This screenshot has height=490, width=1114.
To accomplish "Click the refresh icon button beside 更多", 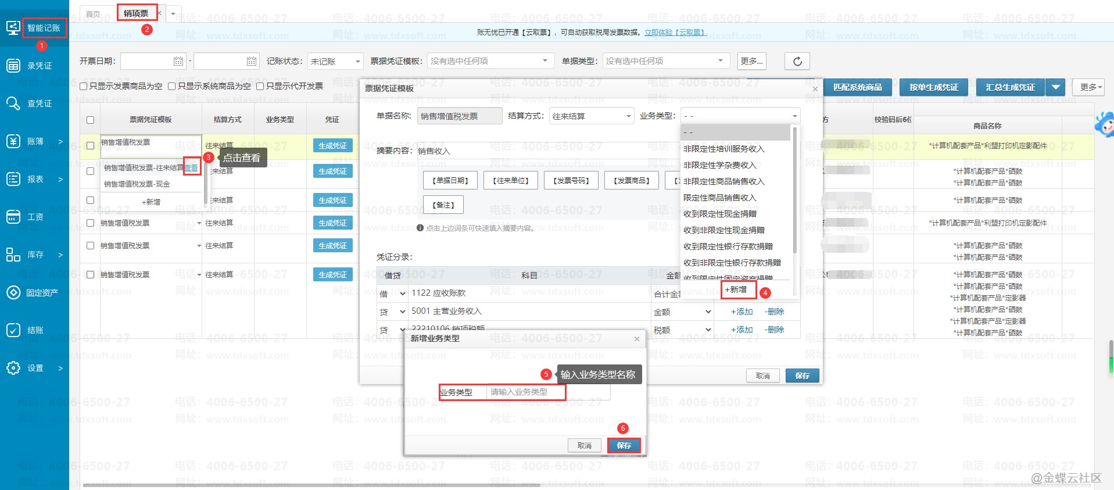I will click(797, 61).
